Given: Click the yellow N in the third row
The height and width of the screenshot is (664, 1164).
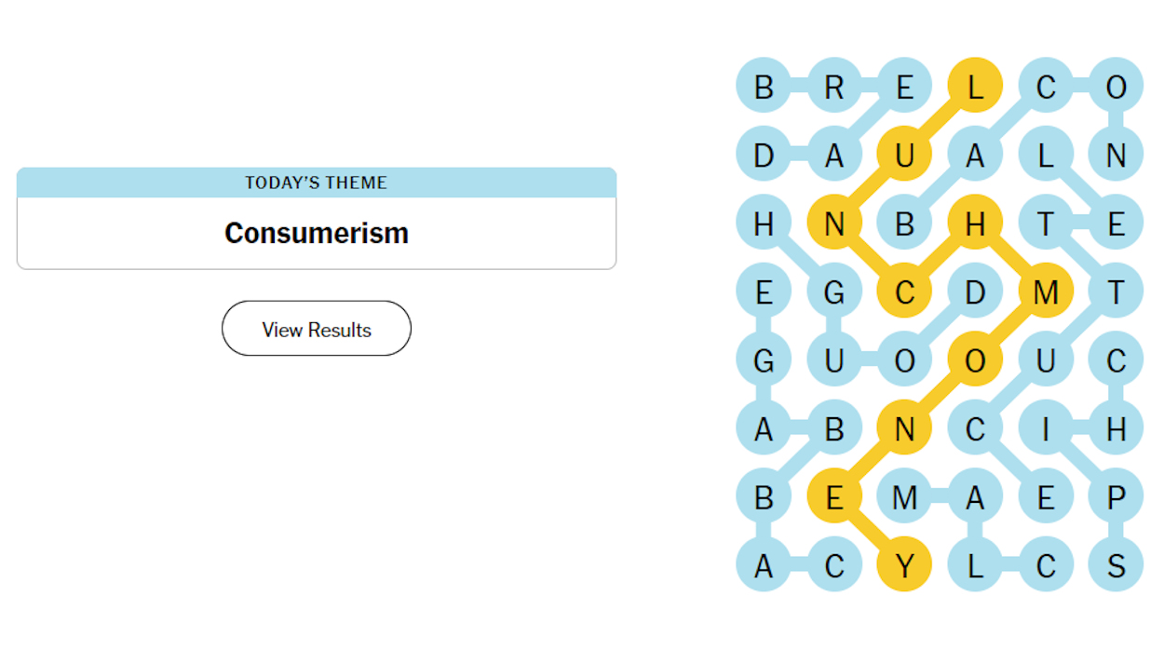Looking at the screenshot, I should pos(834,223).
